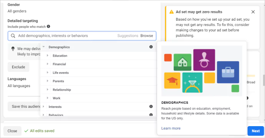Click info icon on Demographics row
265x138 pixels.
click(x=151, y=47)
